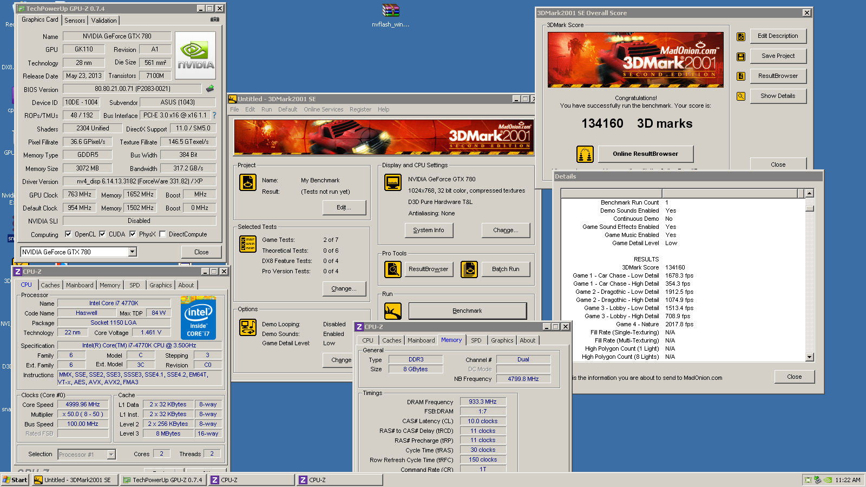Open the About tab in left CPU-Z window
The width and height of the screenshot is (866, 487).
186,285
